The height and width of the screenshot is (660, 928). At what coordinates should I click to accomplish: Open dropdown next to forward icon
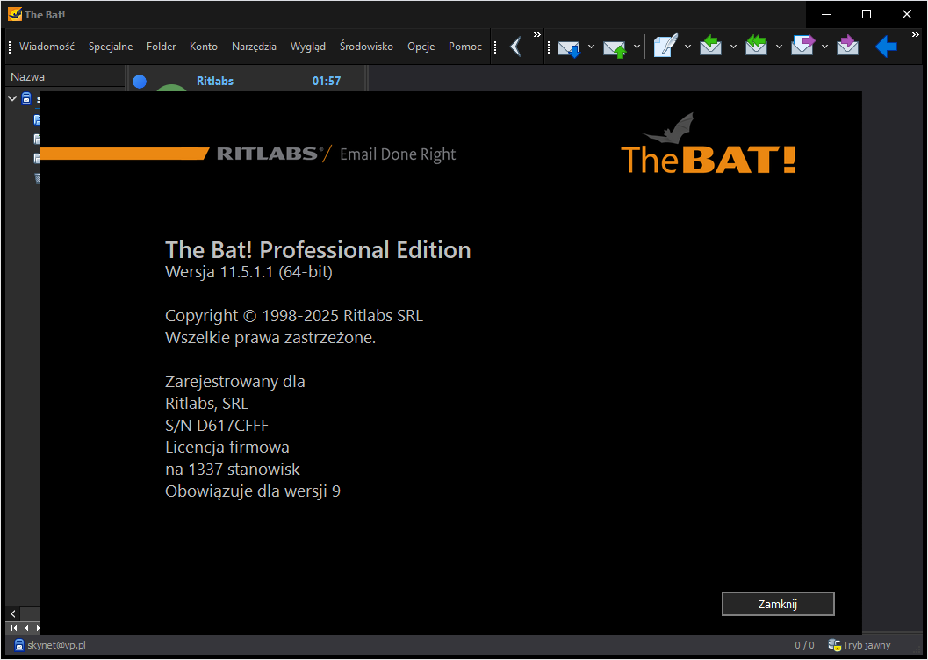pyautogui.click(x=824, y=47)
